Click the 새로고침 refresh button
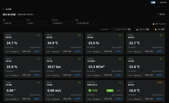Screen dimensions: 169x103 pos(161,14)
